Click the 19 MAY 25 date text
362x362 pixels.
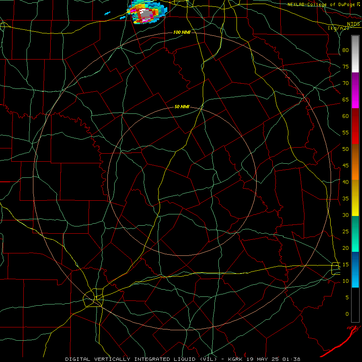coord(263,359)
